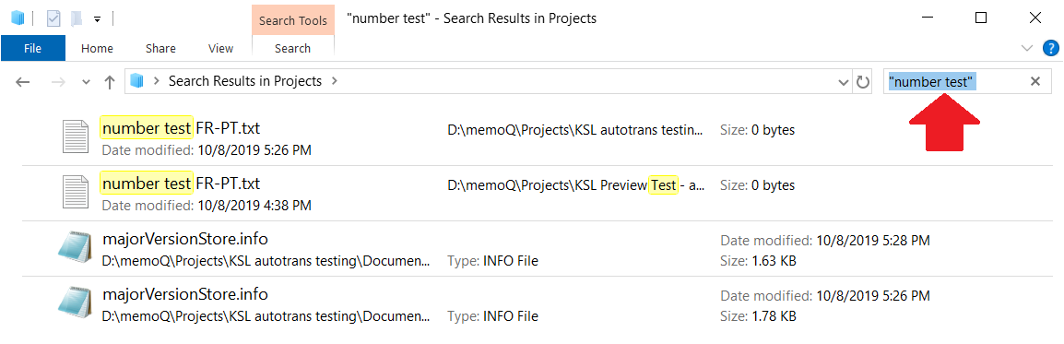Click the Forward navigation arrow

click(x=58, y=82)
